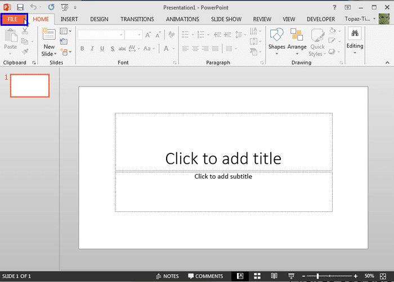Screen dimensions: 394x282
Task: Click the 'Click to add subtitle' placeholder
Action: [223, 192]
